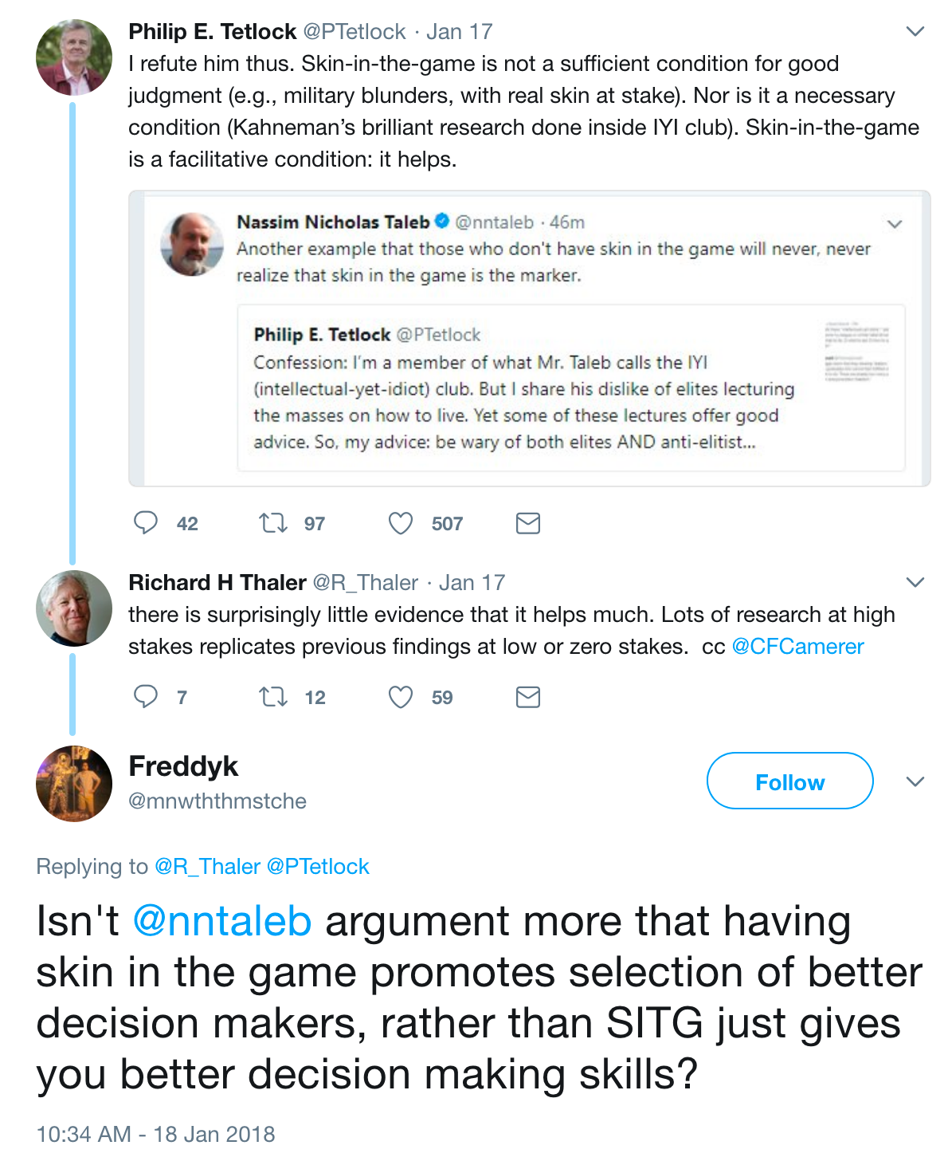Retweet Tetlock's tweet with 97 retweets
The width and height of the screenshot is (948, 1161).
point(273,523)
